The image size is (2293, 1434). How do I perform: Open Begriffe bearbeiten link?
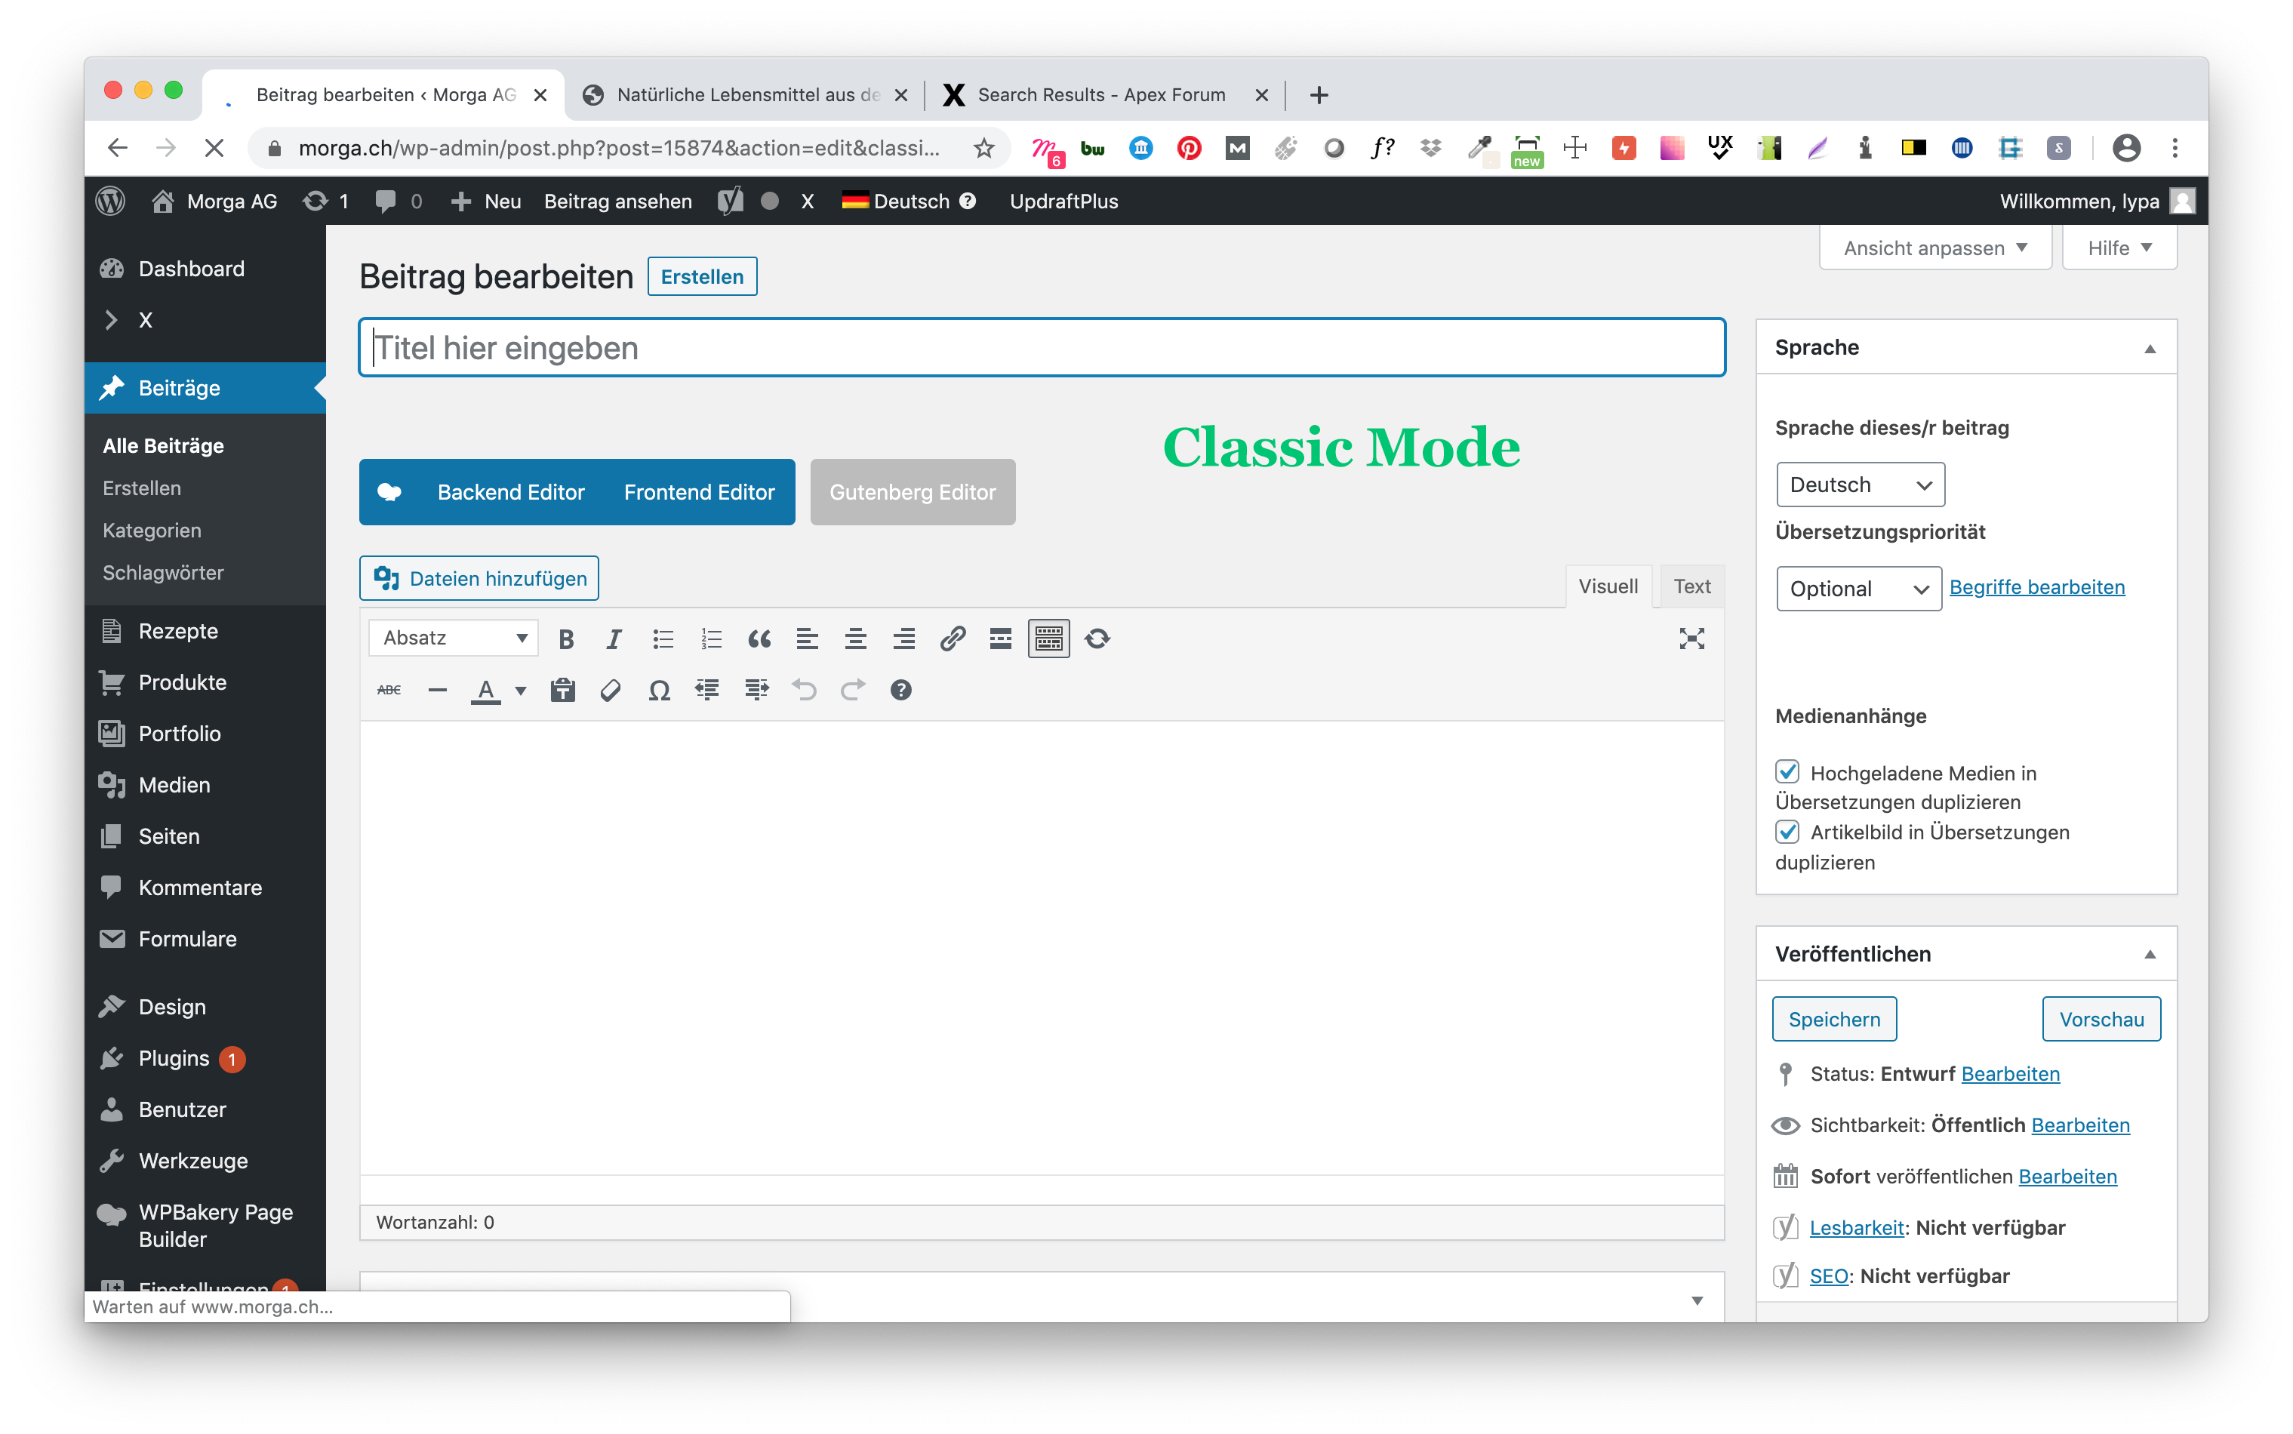(2037, 588)
